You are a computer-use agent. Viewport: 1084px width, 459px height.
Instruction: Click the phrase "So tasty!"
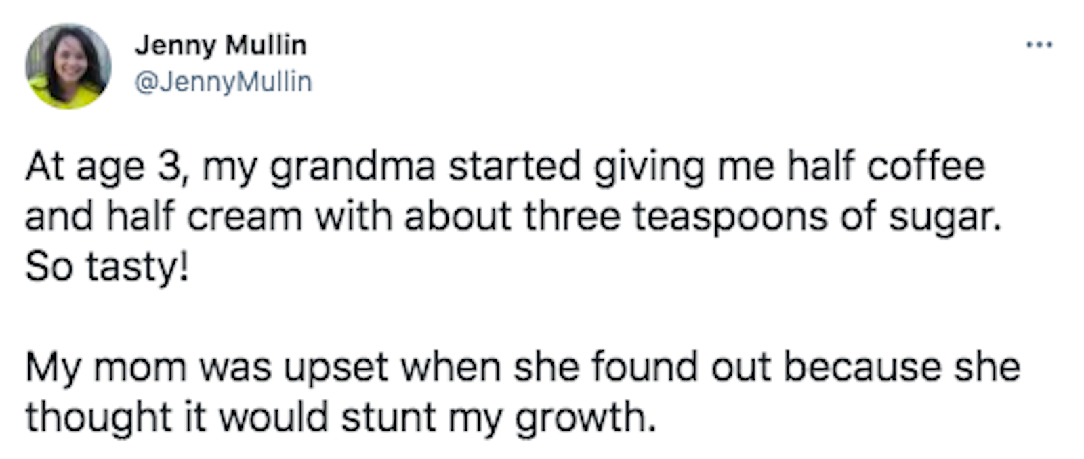click(x=106, y=267)
